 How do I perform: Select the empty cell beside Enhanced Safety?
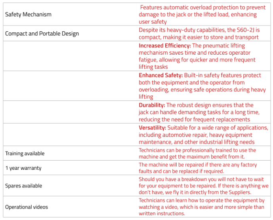(x=69, y=86)
